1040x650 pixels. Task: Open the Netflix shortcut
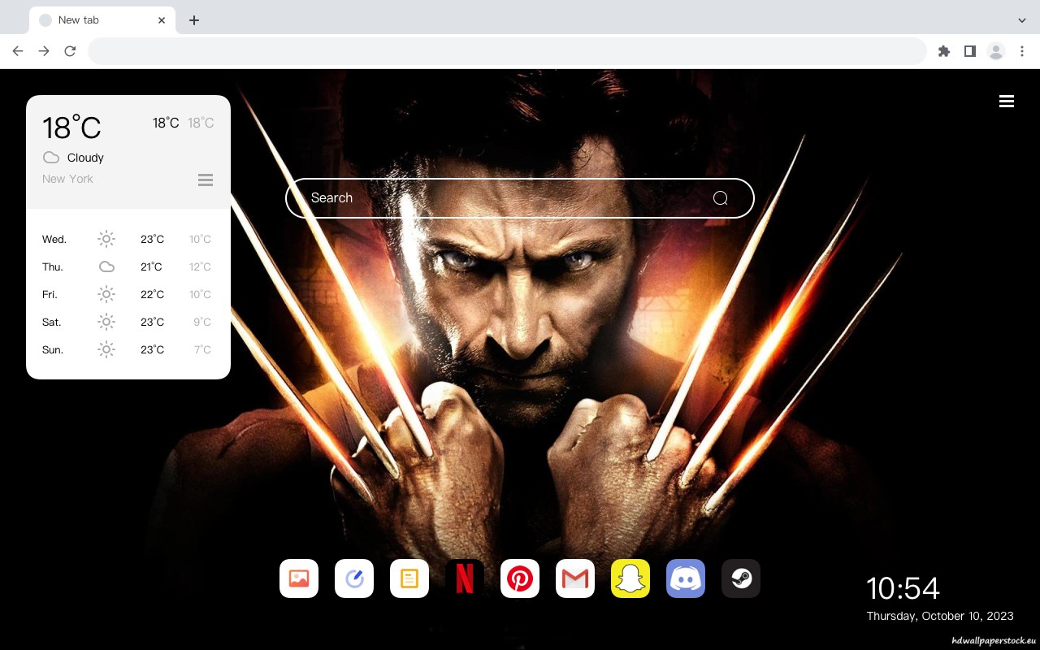pos(465,578)
